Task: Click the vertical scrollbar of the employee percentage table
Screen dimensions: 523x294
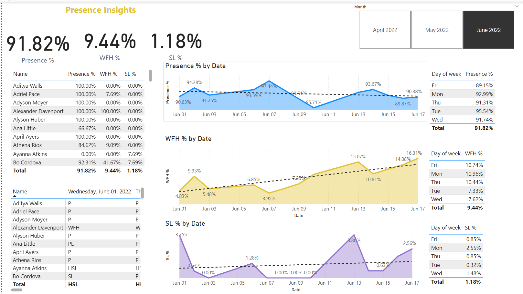Action: [x=150, y=76]
